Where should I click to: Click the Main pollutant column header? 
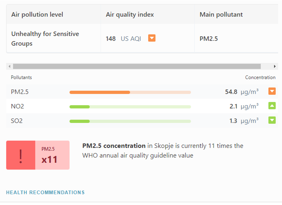pyautogui.click(x=221, y=15)
